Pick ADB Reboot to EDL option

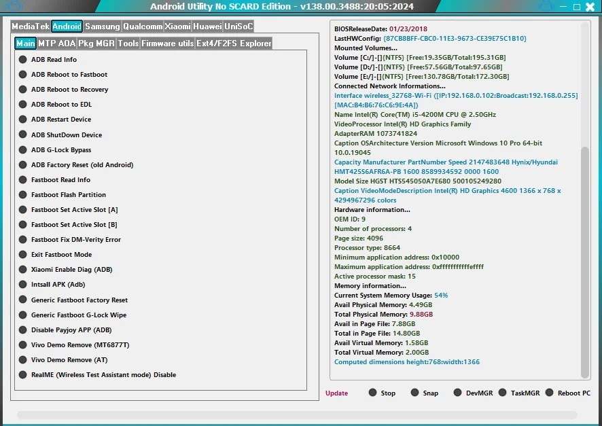[23, 105]
